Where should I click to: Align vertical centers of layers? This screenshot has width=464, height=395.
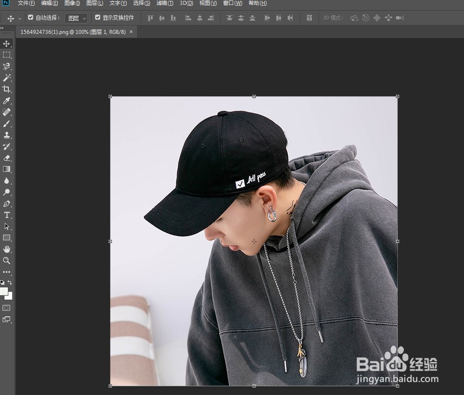click(x=161, y=18)
